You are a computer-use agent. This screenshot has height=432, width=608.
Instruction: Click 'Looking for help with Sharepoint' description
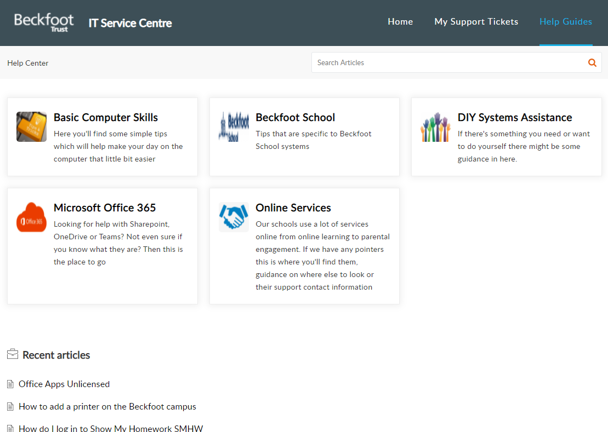[118, 243]
